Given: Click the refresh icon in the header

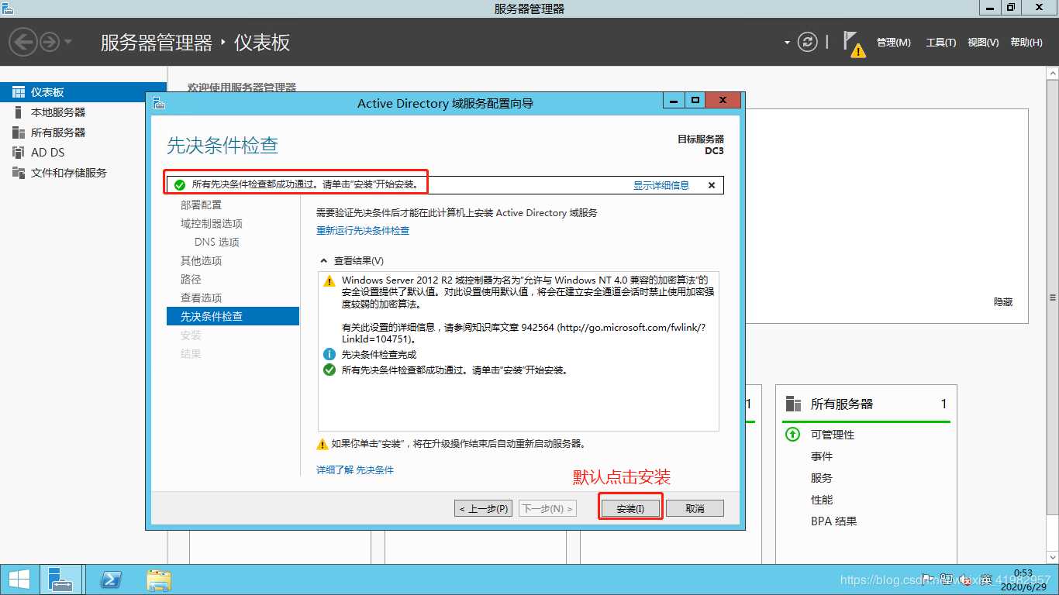Looking at the screenshot, I should (808, 42).
